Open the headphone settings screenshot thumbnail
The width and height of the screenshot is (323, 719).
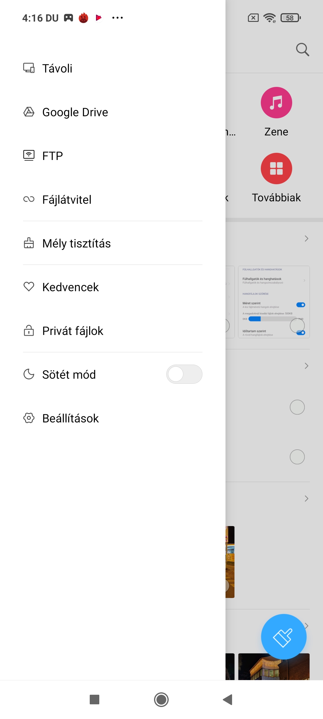tap(274, 302)
